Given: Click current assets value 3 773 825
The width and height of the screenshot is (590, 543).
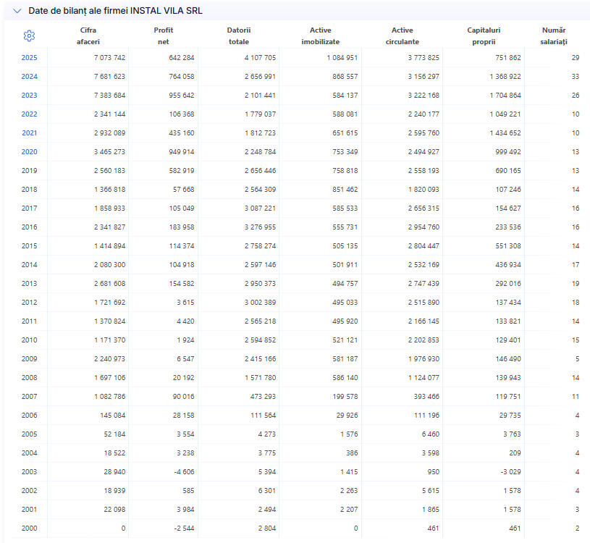Looking at the screenshot, I should (423, 58).
